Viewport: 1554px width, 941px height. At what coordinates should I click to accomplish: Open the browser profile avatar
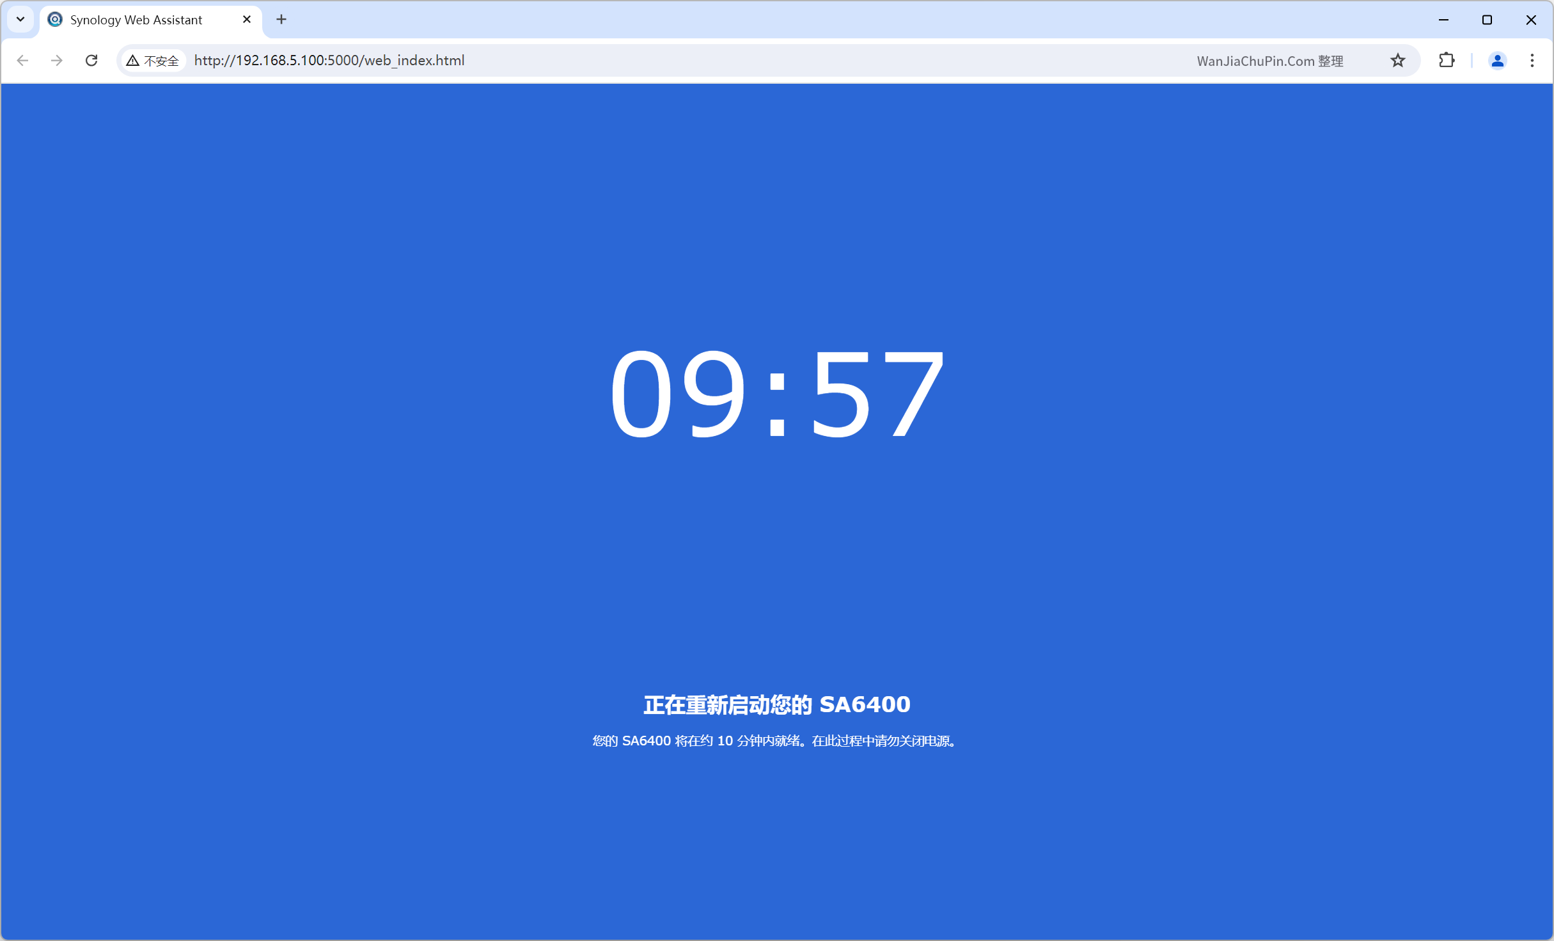click(x=1498, y=60)
